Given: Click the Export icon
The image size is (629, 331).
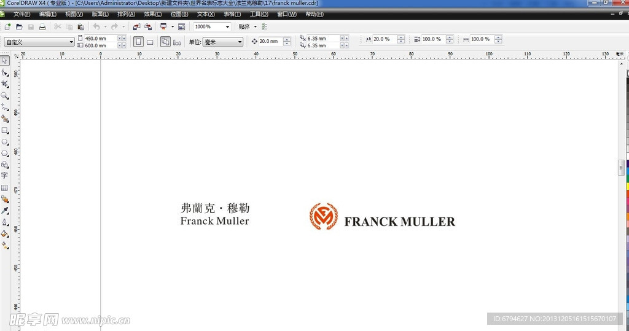Looking at the screenshot, I should click(148, 27).
